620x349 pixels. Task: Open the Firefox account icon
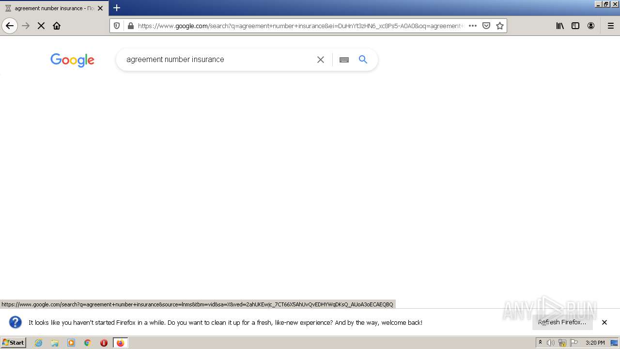(x=591, y=26)
